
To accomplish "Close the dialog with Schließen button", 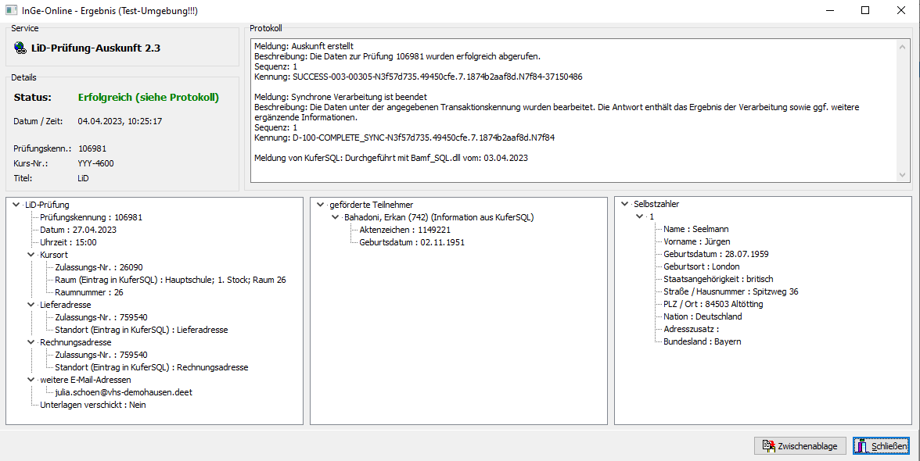I will tap(881, 446).
